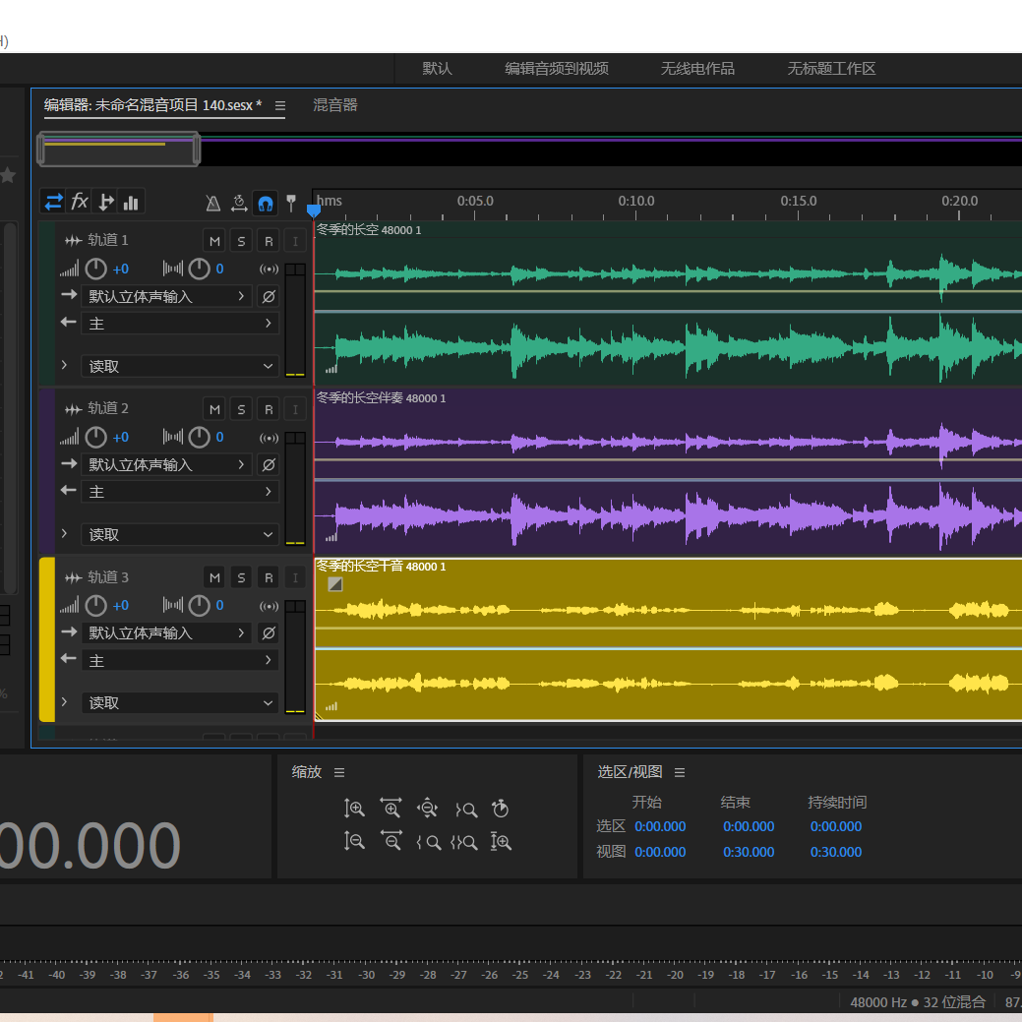Toggle the snapping magnet icon

(266, 204)
